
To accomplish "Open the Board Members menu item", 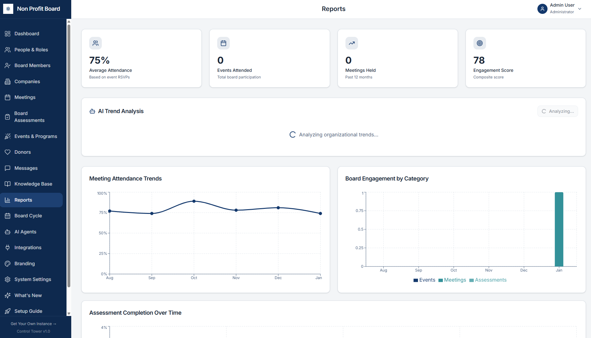I will click(32, 66).
